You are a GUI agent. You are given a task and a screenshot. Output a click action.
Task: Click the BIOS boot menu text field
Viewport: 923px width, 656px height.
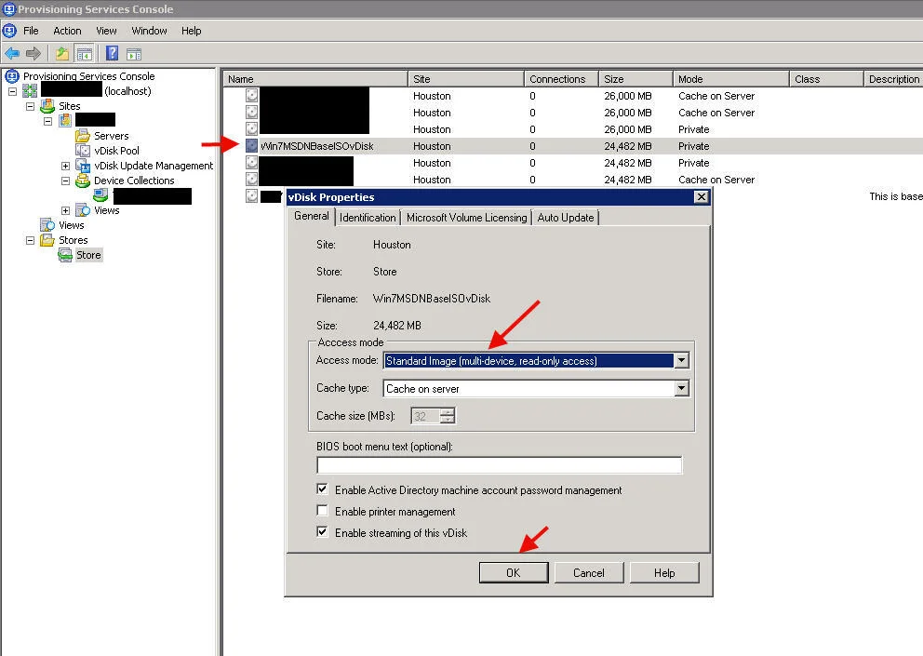coord(499,465)
